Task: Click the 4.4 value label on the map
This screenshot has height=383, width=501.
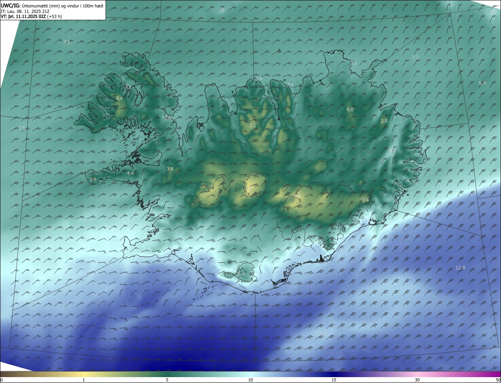Action: 130,173
